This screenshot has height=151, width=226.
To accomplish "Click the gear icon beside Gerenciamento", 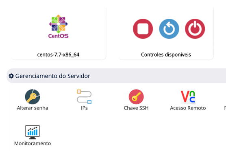I will (x=11, y=76).
